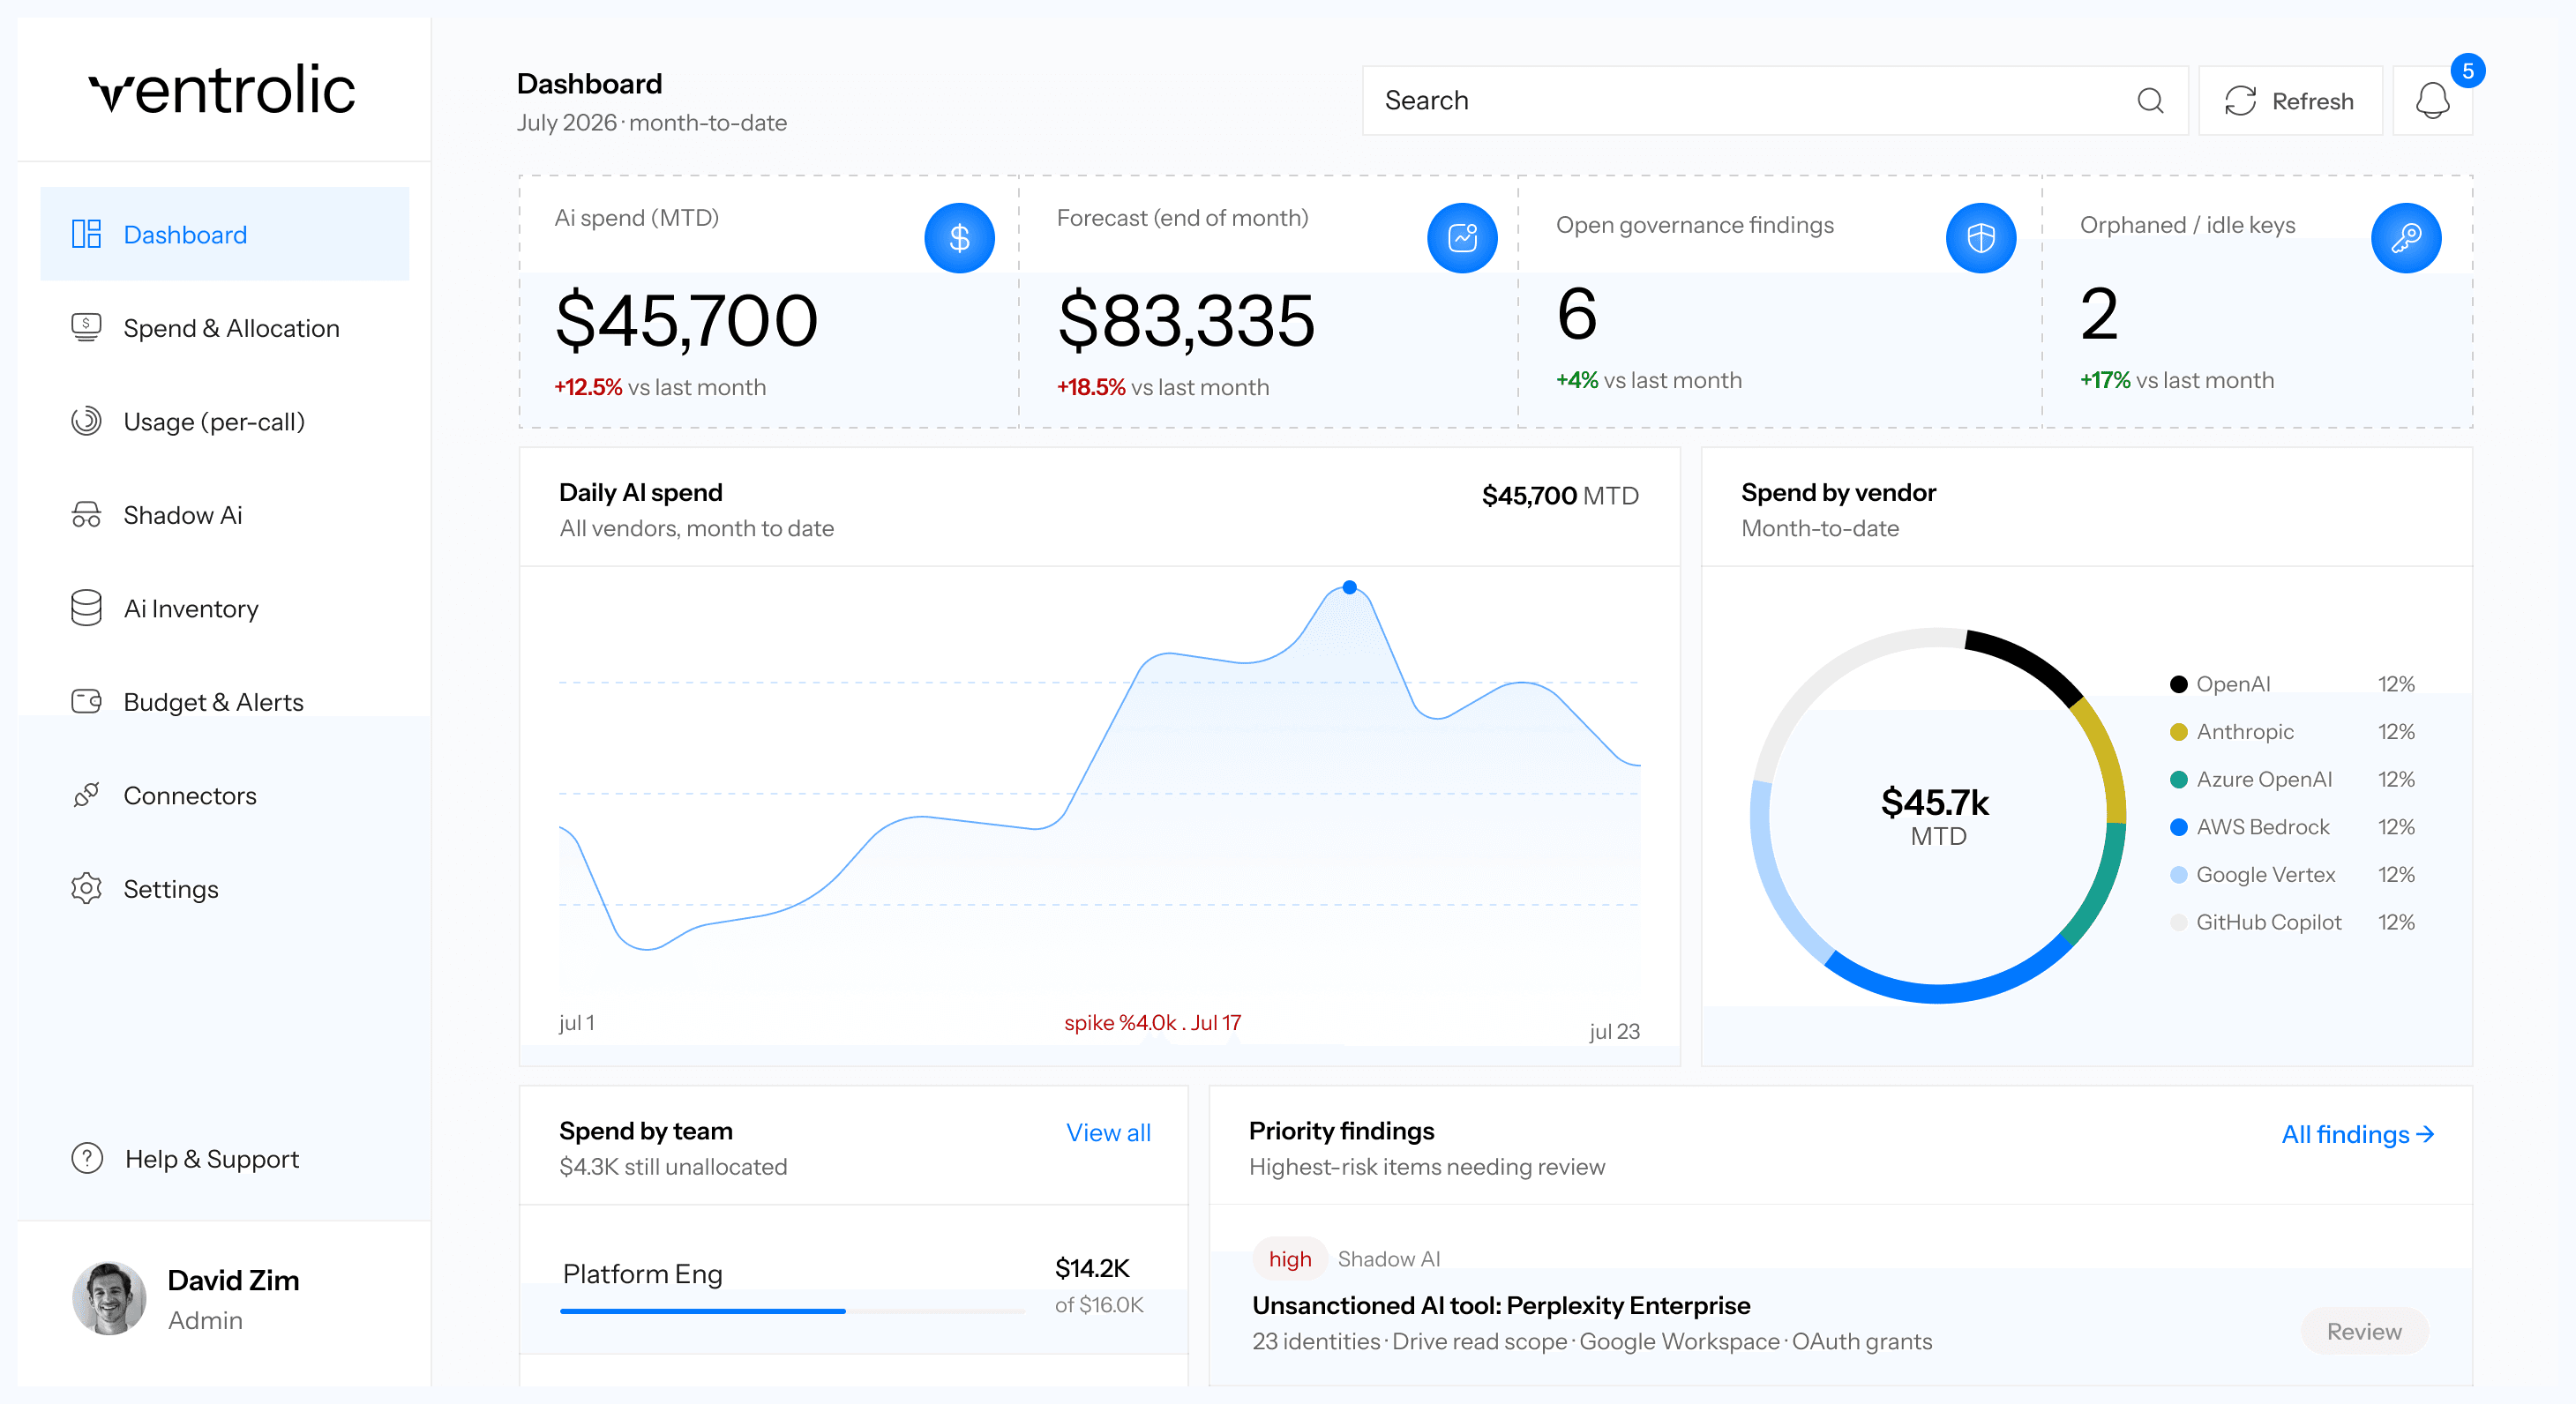Click the Anthropic yellow legend swatch
This screenshot has width=2576, height=1404.
pyautogui.click(x=2178, y=732)
